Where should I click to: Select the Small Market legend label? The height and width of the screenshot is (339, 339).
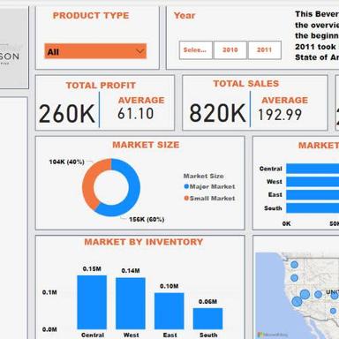point(212,199)
